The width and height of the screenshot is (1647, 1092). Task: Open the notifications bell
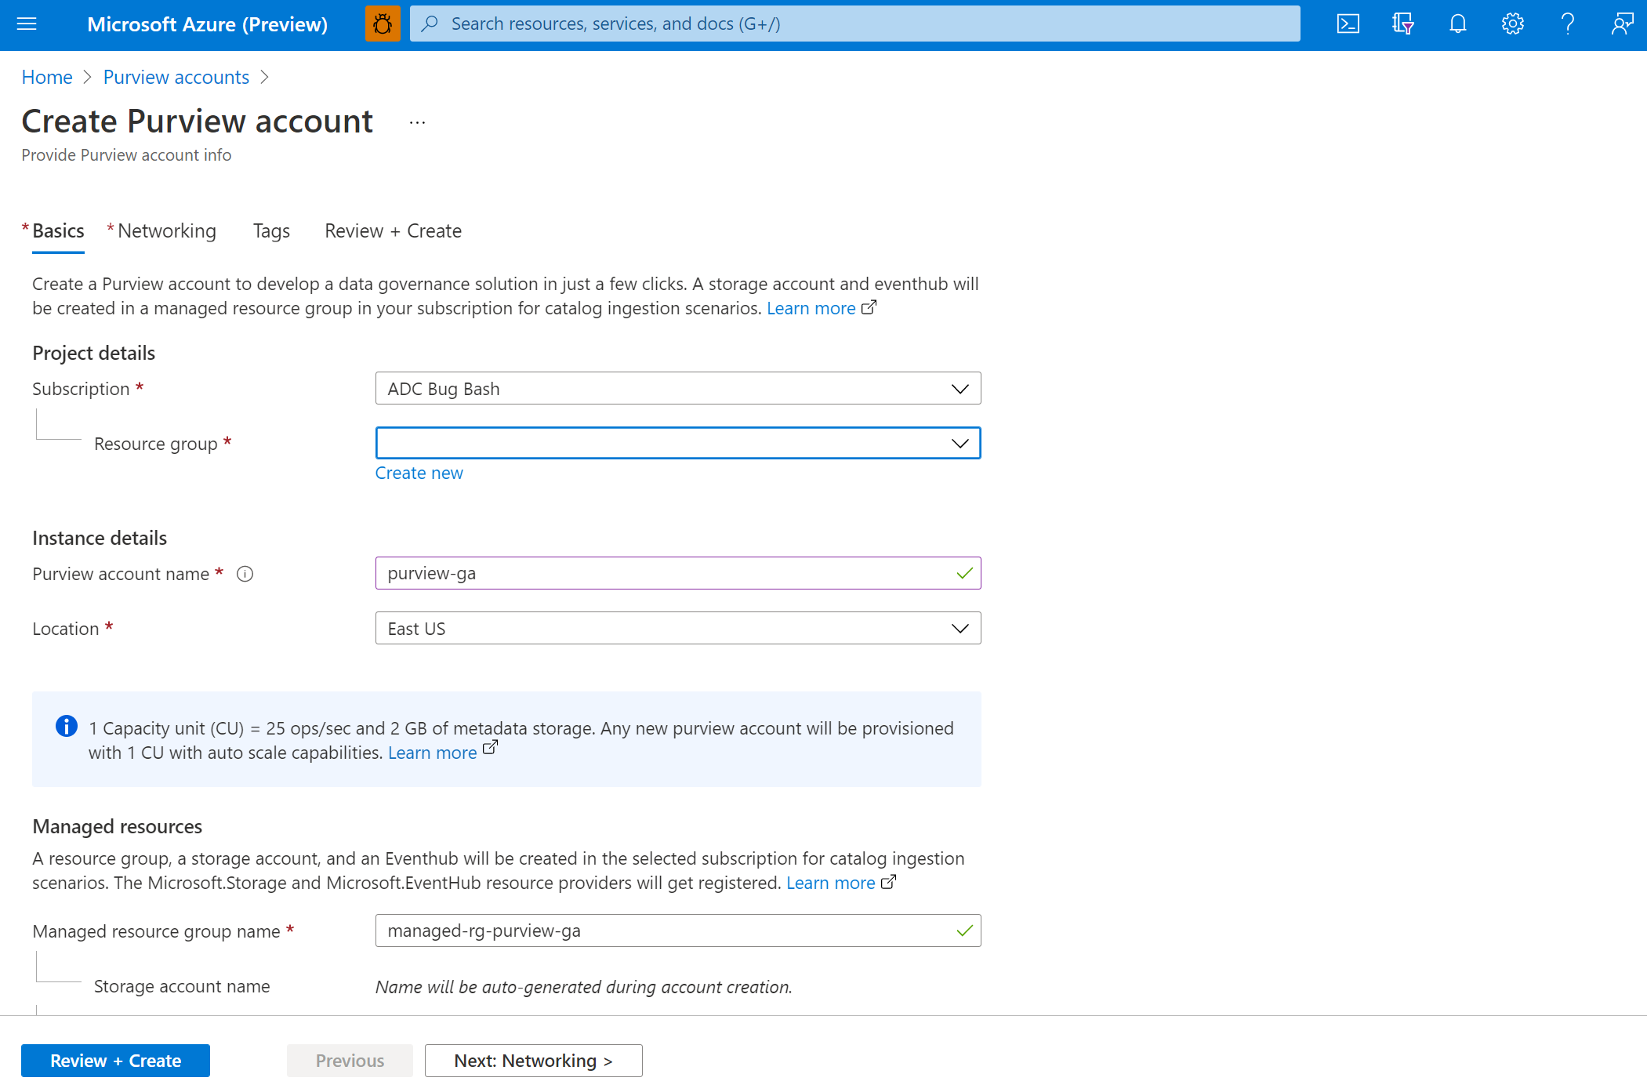[x=1457, y=24]
